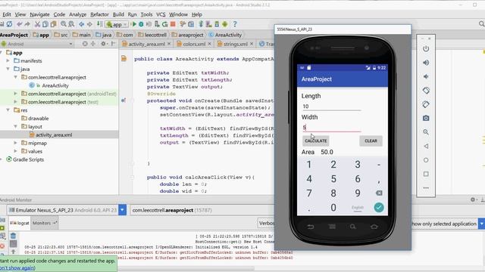The image size is (485, 272).
Task: Open the Verbose log level dropdown
Action: (x=266, y=224)
